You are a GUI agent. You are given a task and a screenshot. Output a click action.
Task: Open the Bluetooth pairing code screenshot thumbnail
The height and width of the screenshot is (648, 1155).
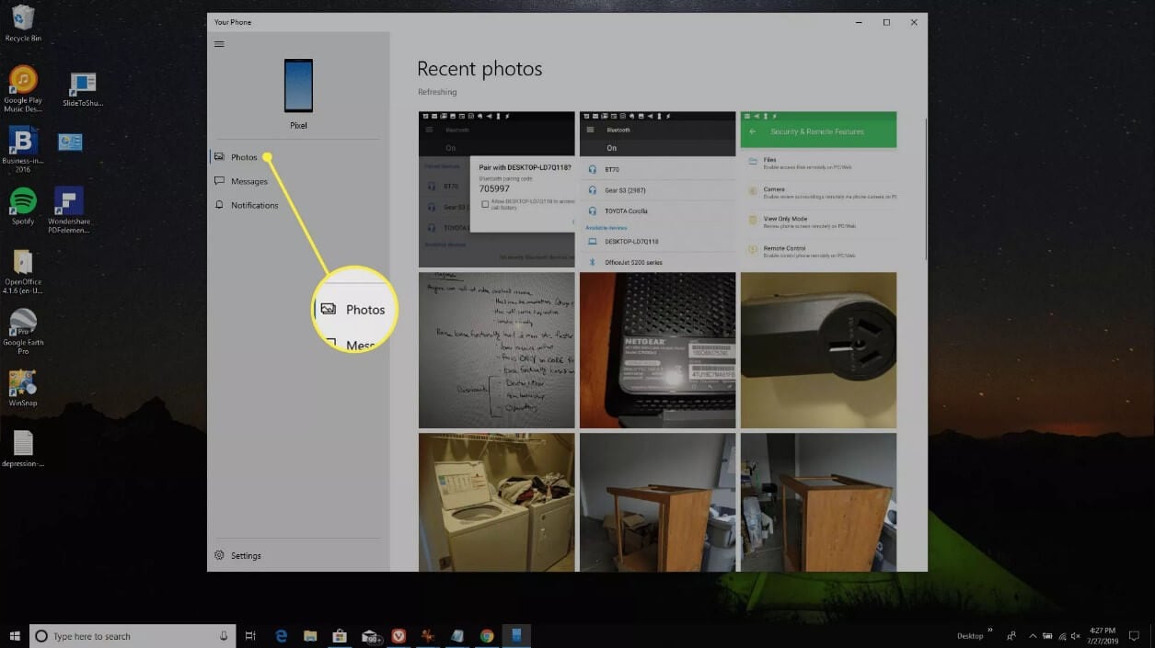[x=497, y=189]
